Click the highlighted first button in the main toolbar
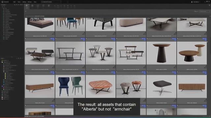Screen dimensions: 211x118 point(27,6)
